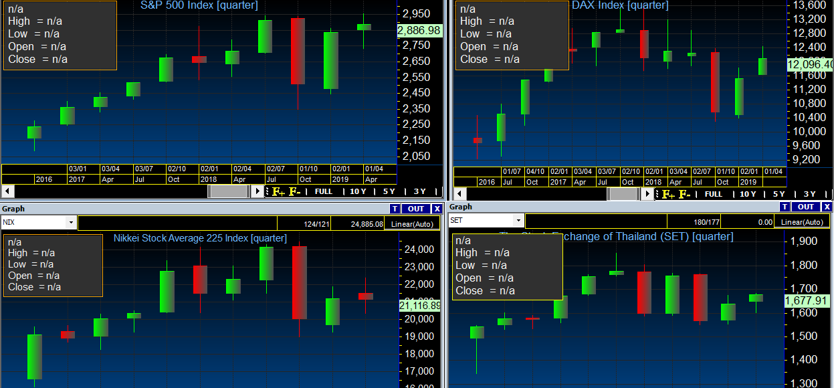Click the Nikkei OHLC info box
Viewport: 834px width, 388px height.
click(x=53, y=266)
